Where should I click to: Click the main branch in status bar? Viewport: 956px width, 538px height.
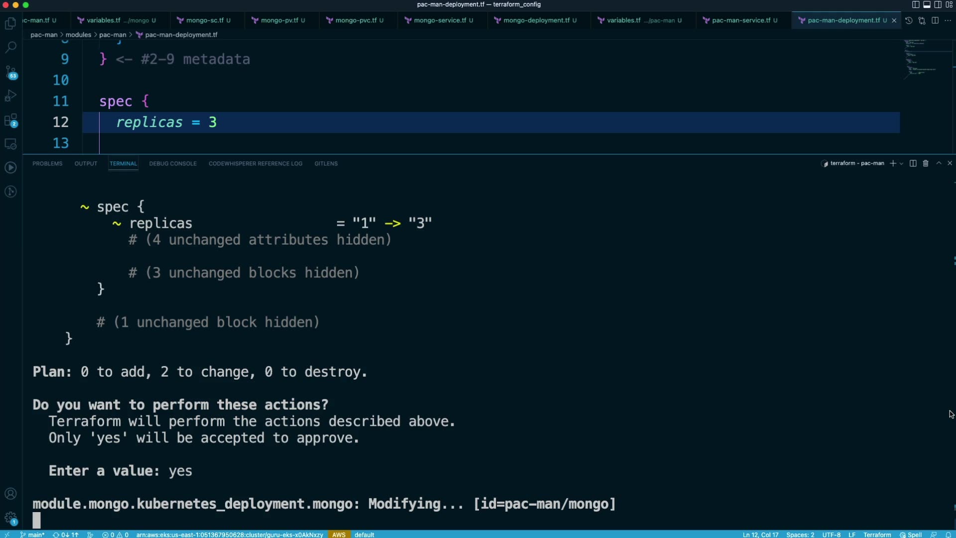33,535
